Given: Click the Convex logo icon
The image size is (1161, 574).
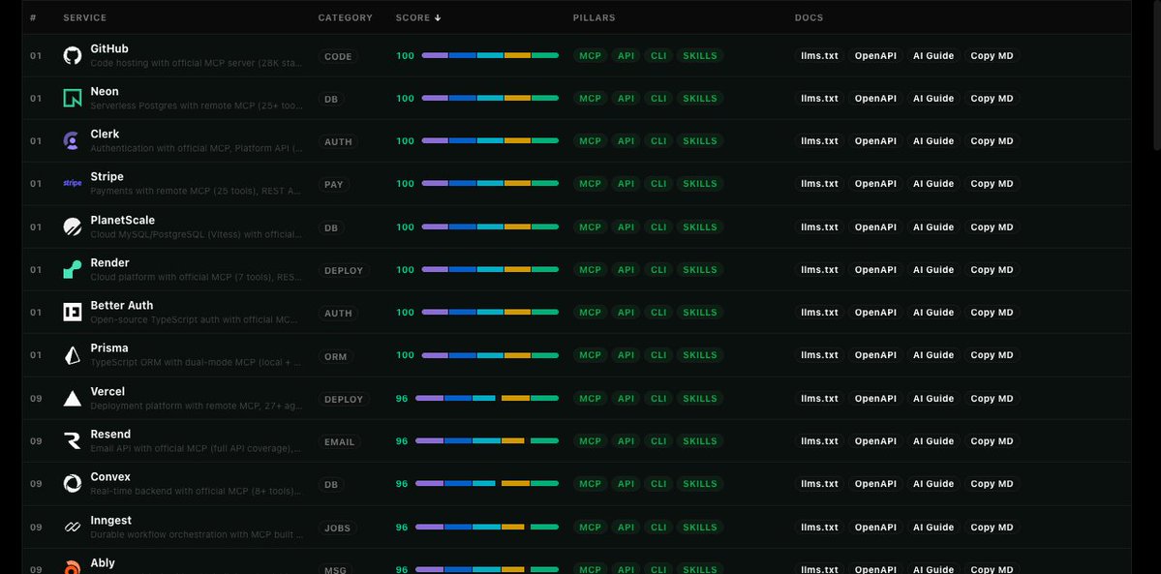Looking at the screenshot, I should click(72, 484).
